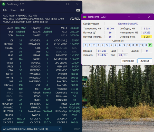Close the ZenTimings window
Viewport: 154px width, 132px height.
[x=78, y=4]
